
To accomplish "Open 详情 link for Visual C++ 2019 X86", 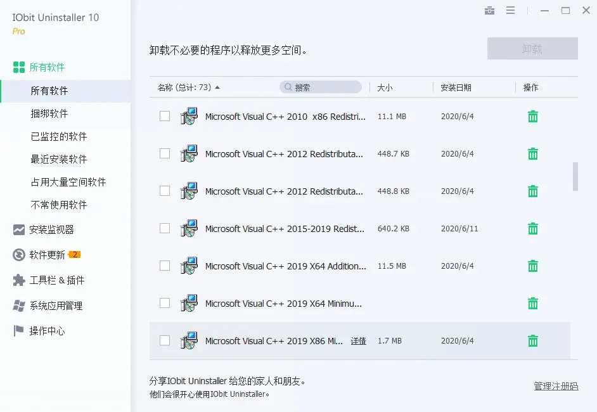I will (359, 341).
